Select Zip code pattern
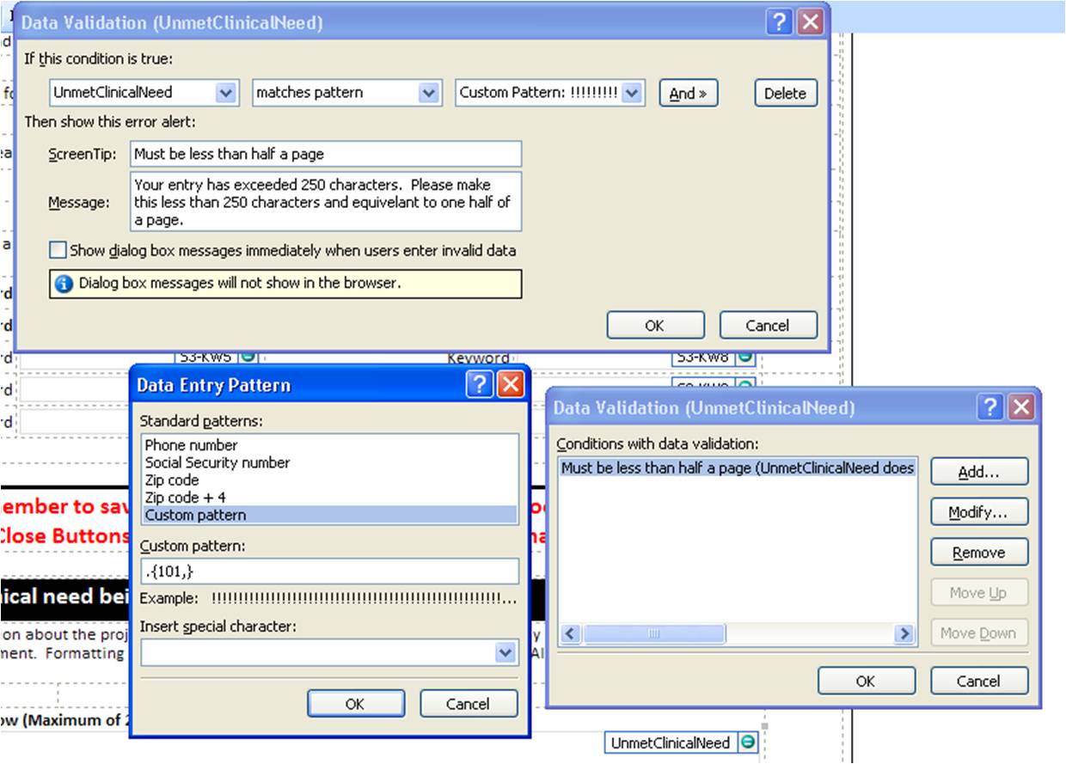 pyautogui.click(x=329, y=480)
